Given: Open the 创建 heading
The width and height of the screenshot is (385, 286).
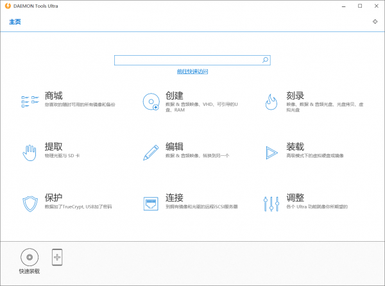Looking at the screenshot, I should pos(175,96).
